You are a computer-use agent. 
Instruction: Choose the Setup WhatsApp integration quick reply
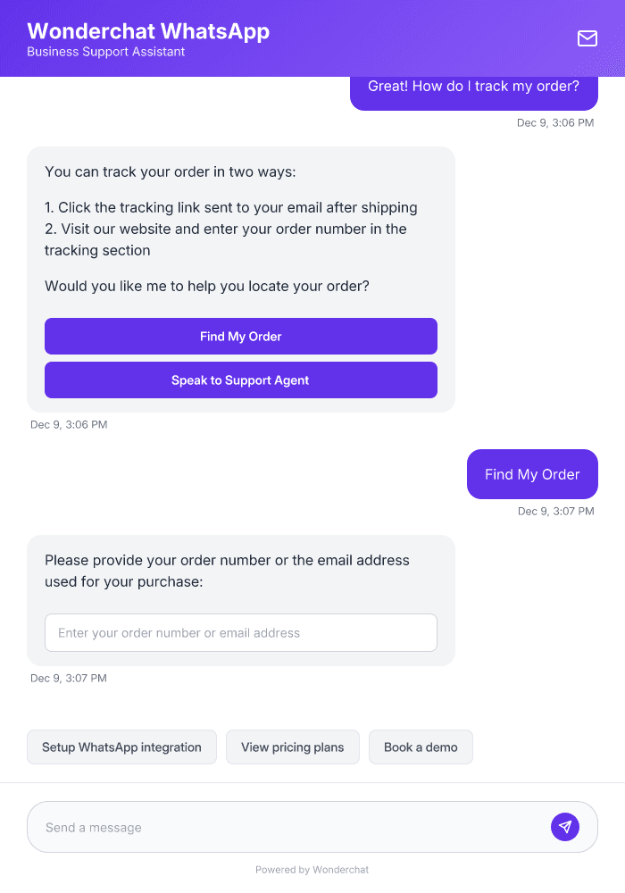click(121, 747)
